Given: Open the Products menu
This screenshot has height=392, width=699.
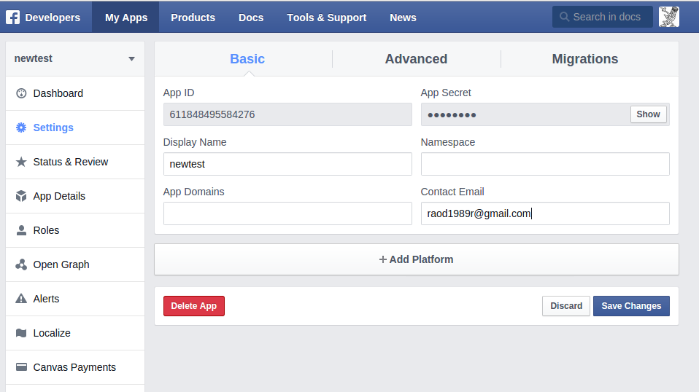Looking at the screenshot, I should coord(193,17).
